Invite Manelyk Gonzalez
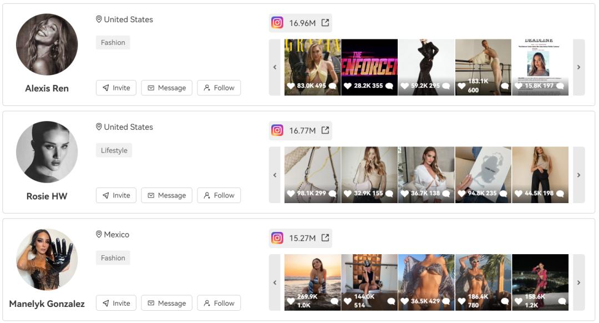Screen dimensions: 599x323 (x=116, y=303)
